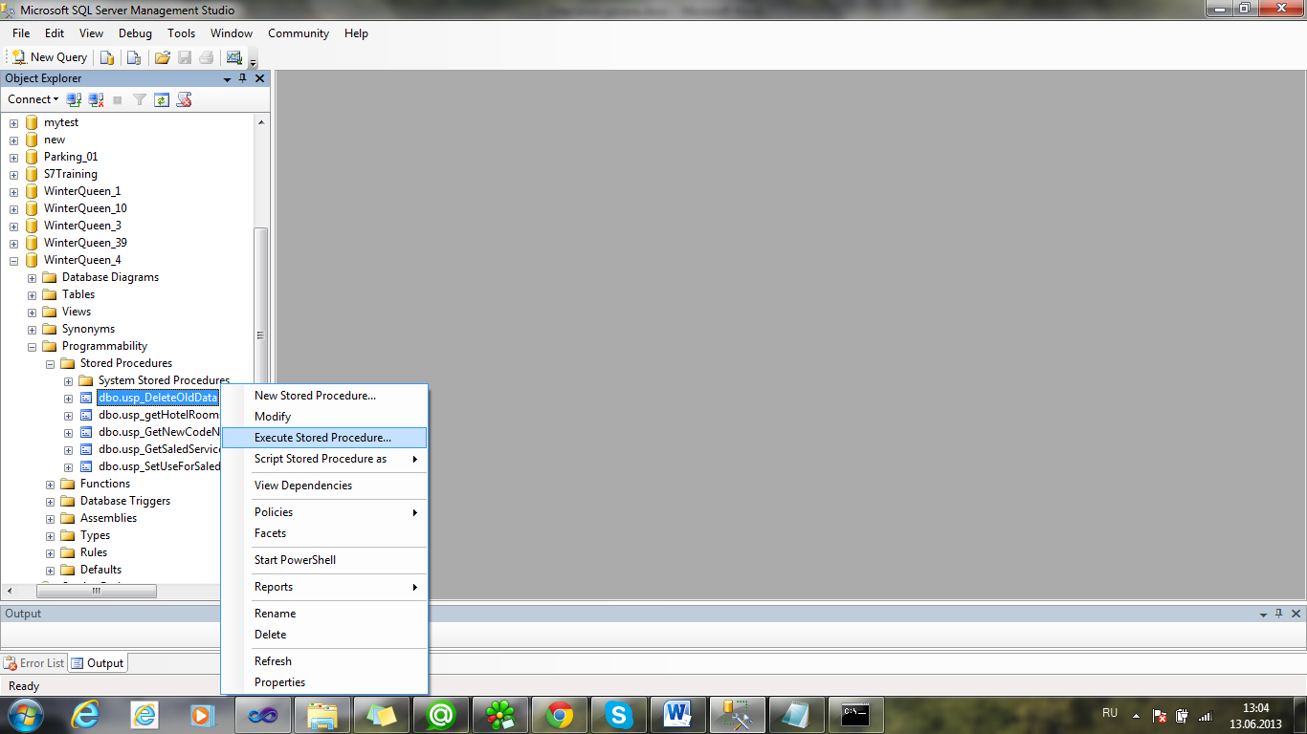
Task: Toggle Object Explorer auto-hide pin
Action: [x=243, y=78]
